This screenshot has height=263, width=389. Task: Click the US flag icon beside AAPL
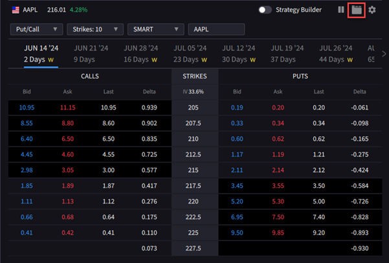point(16,10)
